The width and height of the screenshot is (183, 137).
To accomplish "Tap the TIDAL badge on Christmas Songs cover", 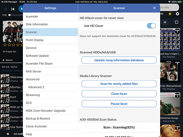I will 178,95.
